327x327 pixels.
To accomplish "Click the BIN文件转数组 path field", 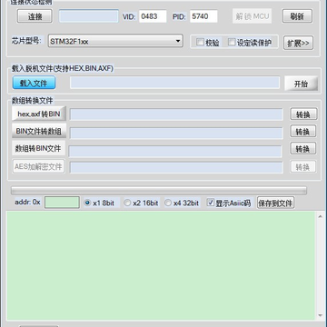I will pyautogui.click(x=176, y=134).
